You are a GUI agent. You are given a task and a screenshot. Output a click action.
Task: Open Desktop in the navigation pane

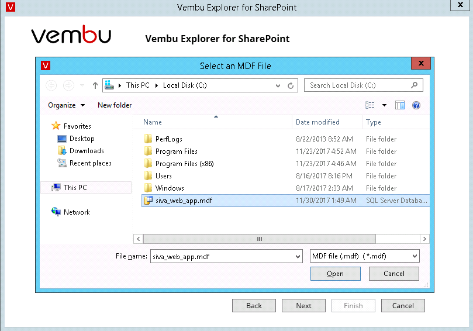[x=82, y=139]
